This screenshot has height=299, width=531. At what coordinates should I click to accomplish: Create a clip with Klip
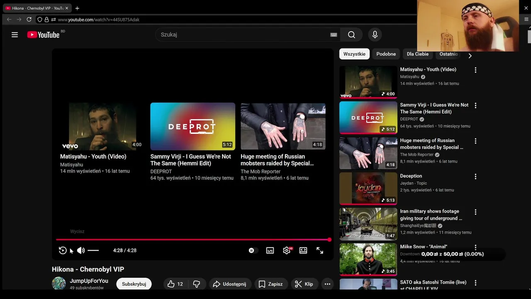304,284
